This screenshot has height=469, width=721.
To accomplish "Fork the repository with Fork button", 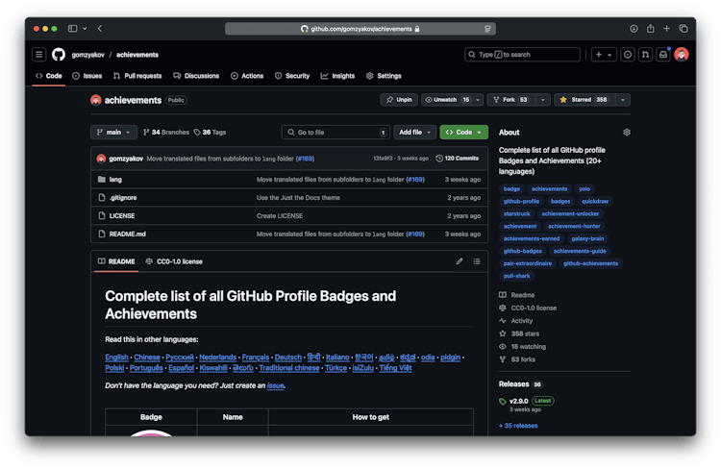I will pyautogui.click(x=510, y=100).
